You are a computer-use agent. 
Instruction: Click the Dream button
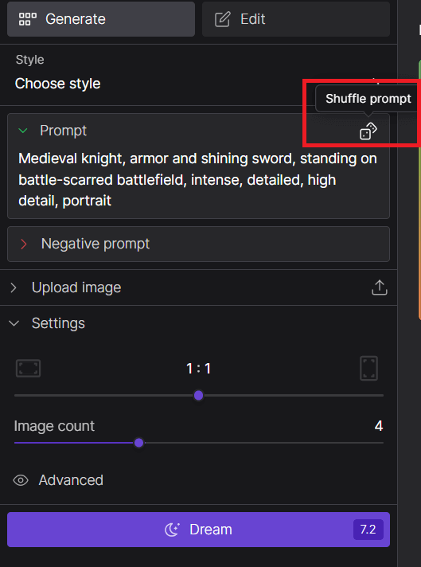[198, 530]
